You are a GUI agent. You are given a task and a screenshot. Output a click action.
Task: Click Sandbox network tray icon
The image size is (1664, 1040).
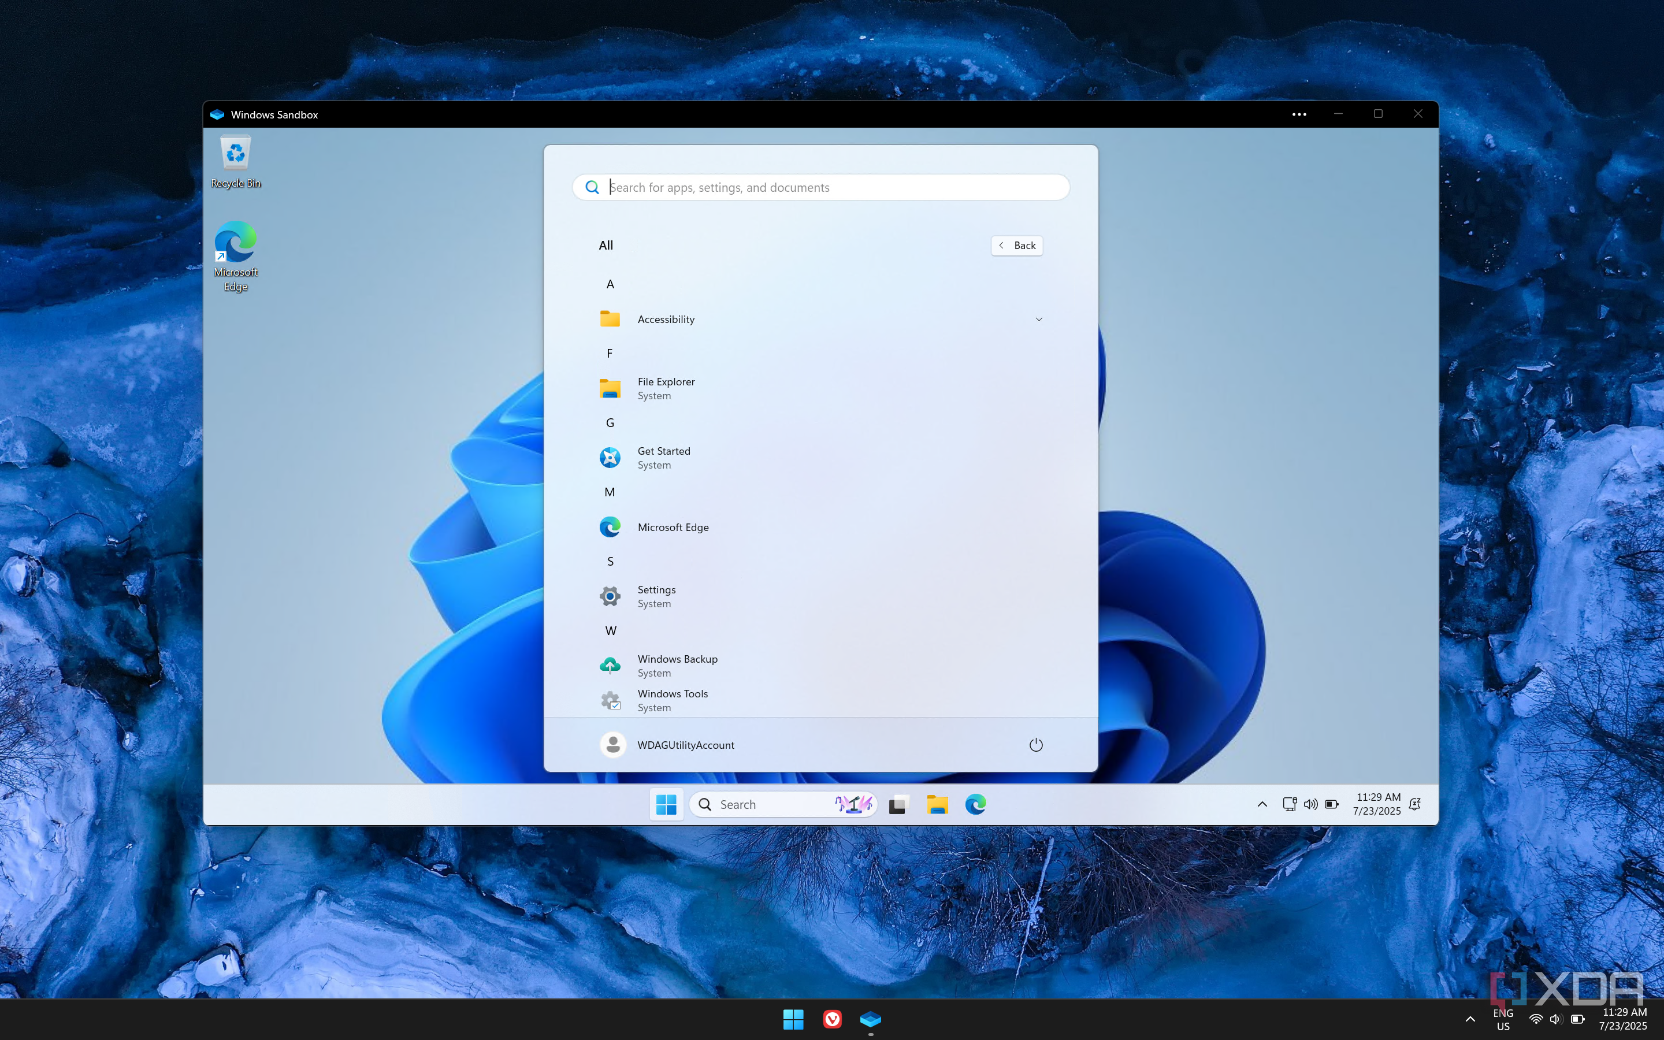click(1290, 804)
